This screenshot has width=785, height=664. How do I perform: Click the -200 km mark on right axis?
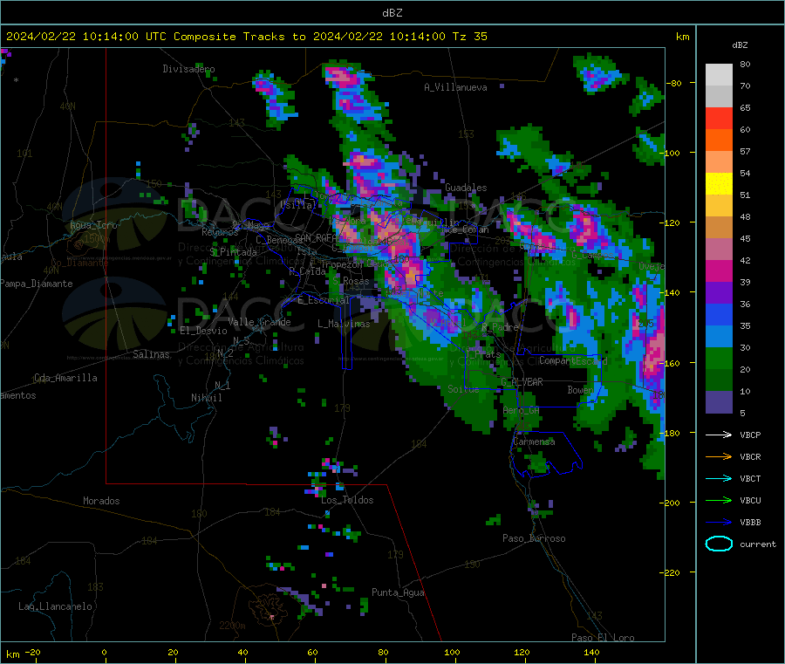click(x=672, y=503)
